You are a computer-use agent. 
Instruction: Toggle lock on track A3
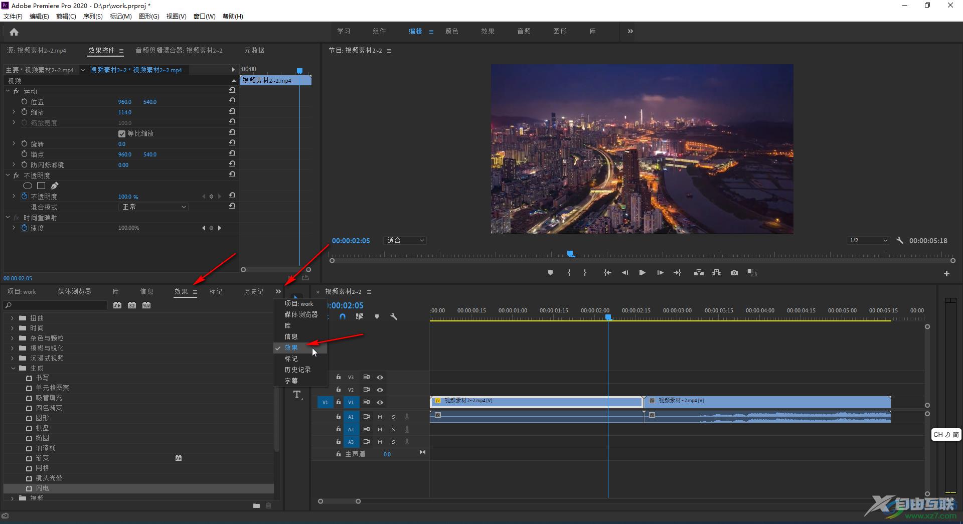(x=338, y=442)
